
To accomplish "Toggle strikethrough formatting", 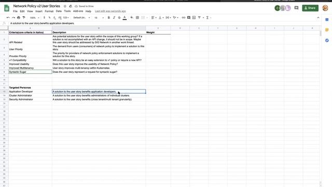I will [x=119, y=18].
